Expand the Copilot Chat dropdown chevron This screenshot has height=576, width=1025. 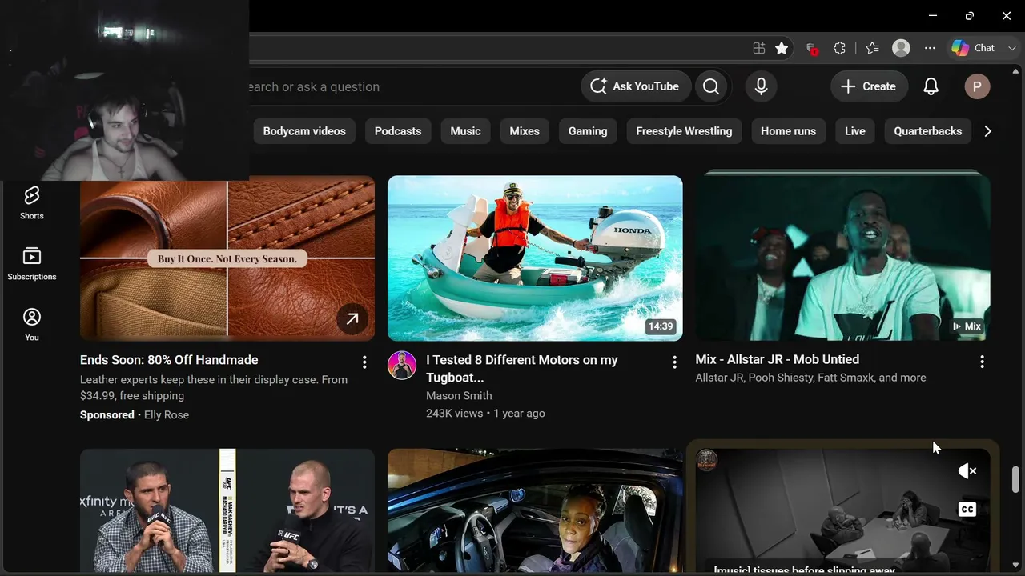click(x=1011, y=48)
